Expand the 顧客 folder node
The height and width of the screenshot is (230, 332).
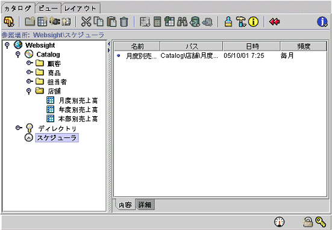(30, 63)
